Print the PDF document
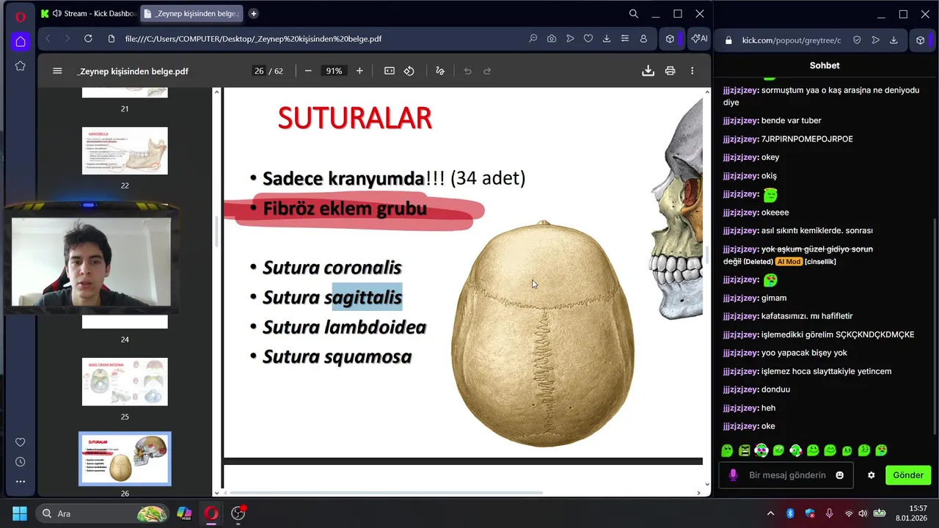The height and width of the screenshot is (528, 939). click(x=670, y=71)
